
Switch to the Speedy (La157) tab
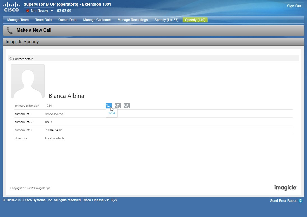167,20
